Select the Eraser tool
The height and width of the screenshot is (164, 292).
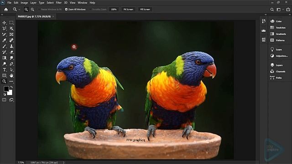click(x=11, y=52)
